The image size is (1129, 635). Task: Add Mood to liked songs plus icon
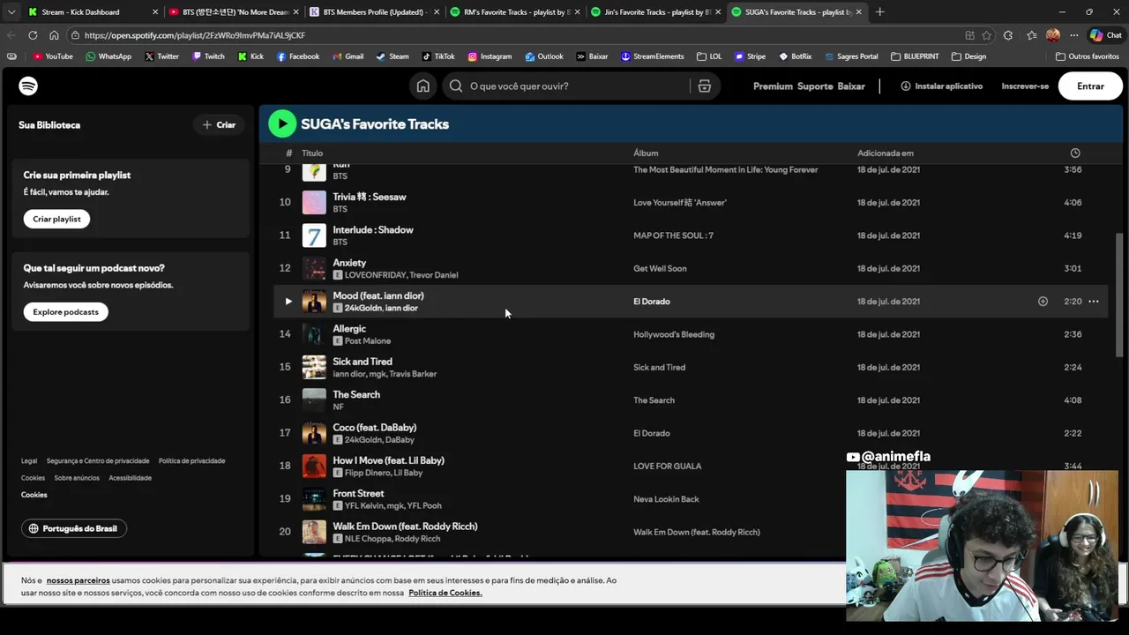point(1043,302)
